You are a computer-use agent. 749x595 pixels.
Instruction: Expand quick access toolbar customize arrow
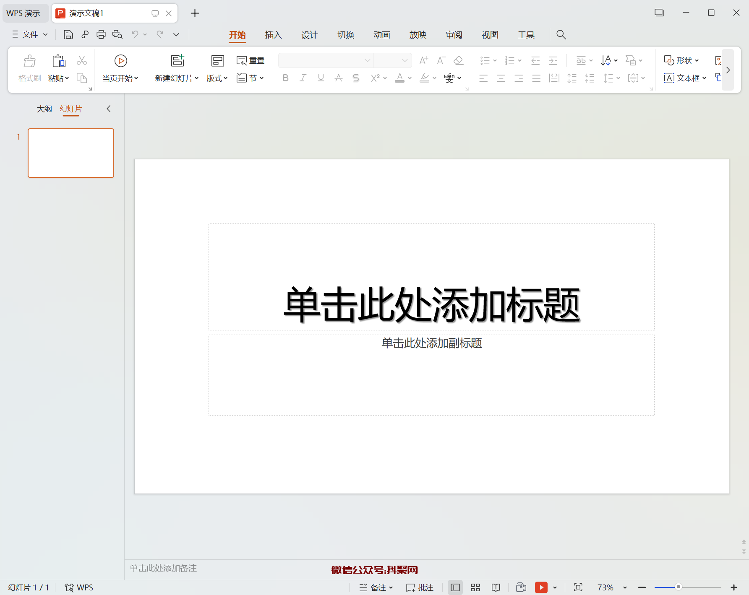point(176,34)
